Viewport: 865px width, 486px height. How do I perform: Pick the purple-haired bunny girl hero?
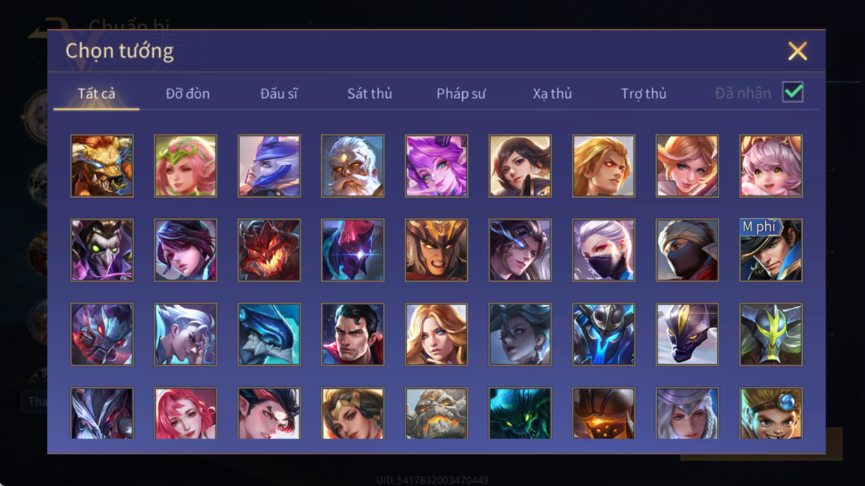(x=436, y=166)
